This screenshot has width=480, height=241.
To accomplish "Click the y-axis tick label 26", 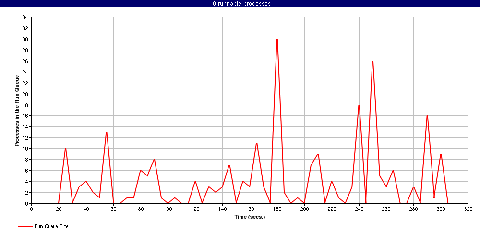I will (x=25, y=61).
